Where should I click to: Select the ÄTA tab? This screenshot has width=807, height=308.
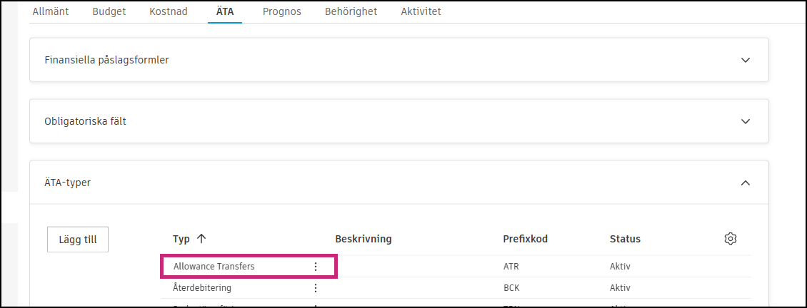(x=225, y=11)
